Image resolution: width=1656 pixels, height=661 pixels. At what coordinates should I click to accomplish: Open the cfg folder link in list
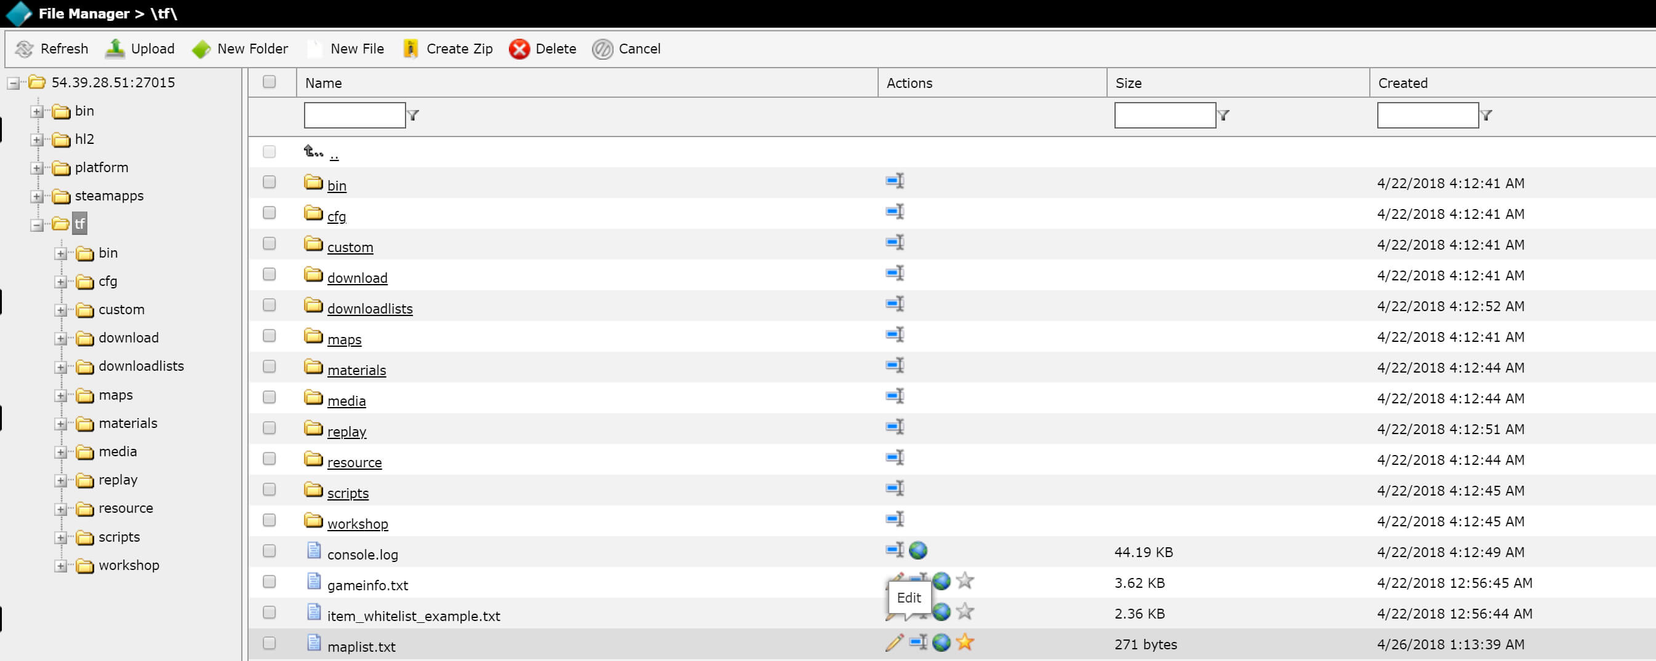point(336,216)
